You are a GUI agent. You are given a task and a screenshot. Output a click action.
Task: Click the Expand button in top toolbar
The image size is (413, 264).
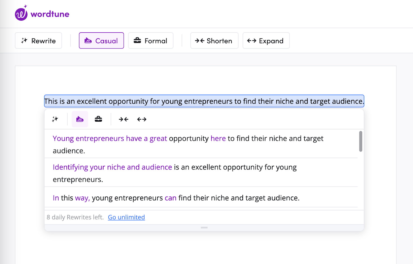[266, 41]
